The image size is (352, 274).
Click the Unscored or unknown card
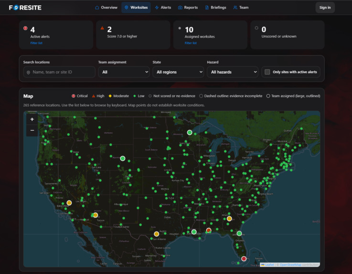287,34
